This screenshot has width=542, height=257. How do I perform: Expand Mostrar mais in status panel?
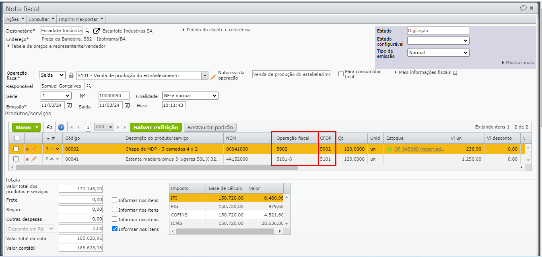coord(518,63)
